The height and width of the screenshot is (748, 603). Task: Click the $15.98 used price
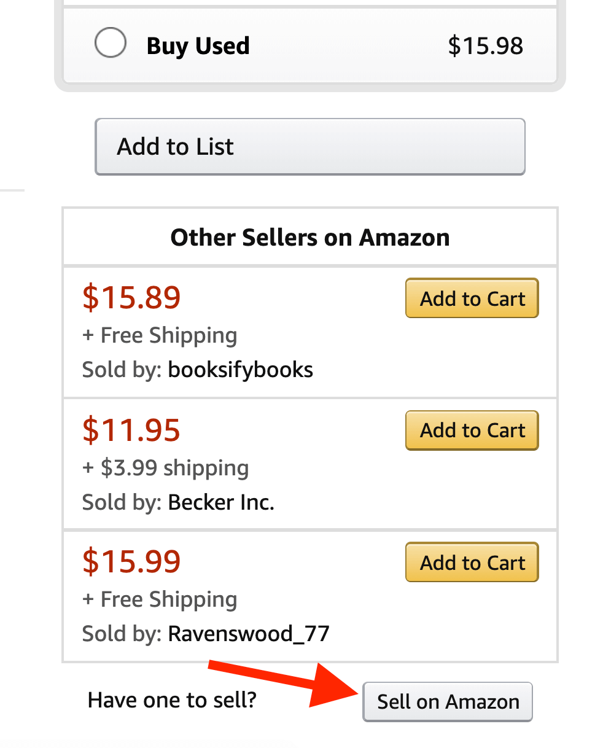pos(485,45)
